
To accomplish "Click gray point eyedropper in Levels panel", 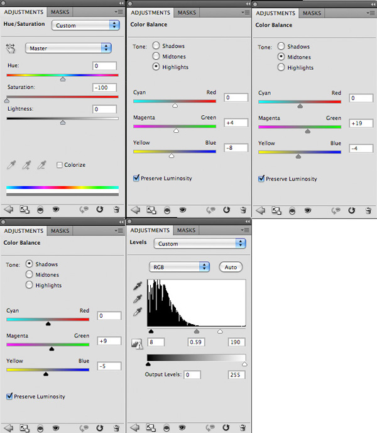I will click(x=138, y=299).
